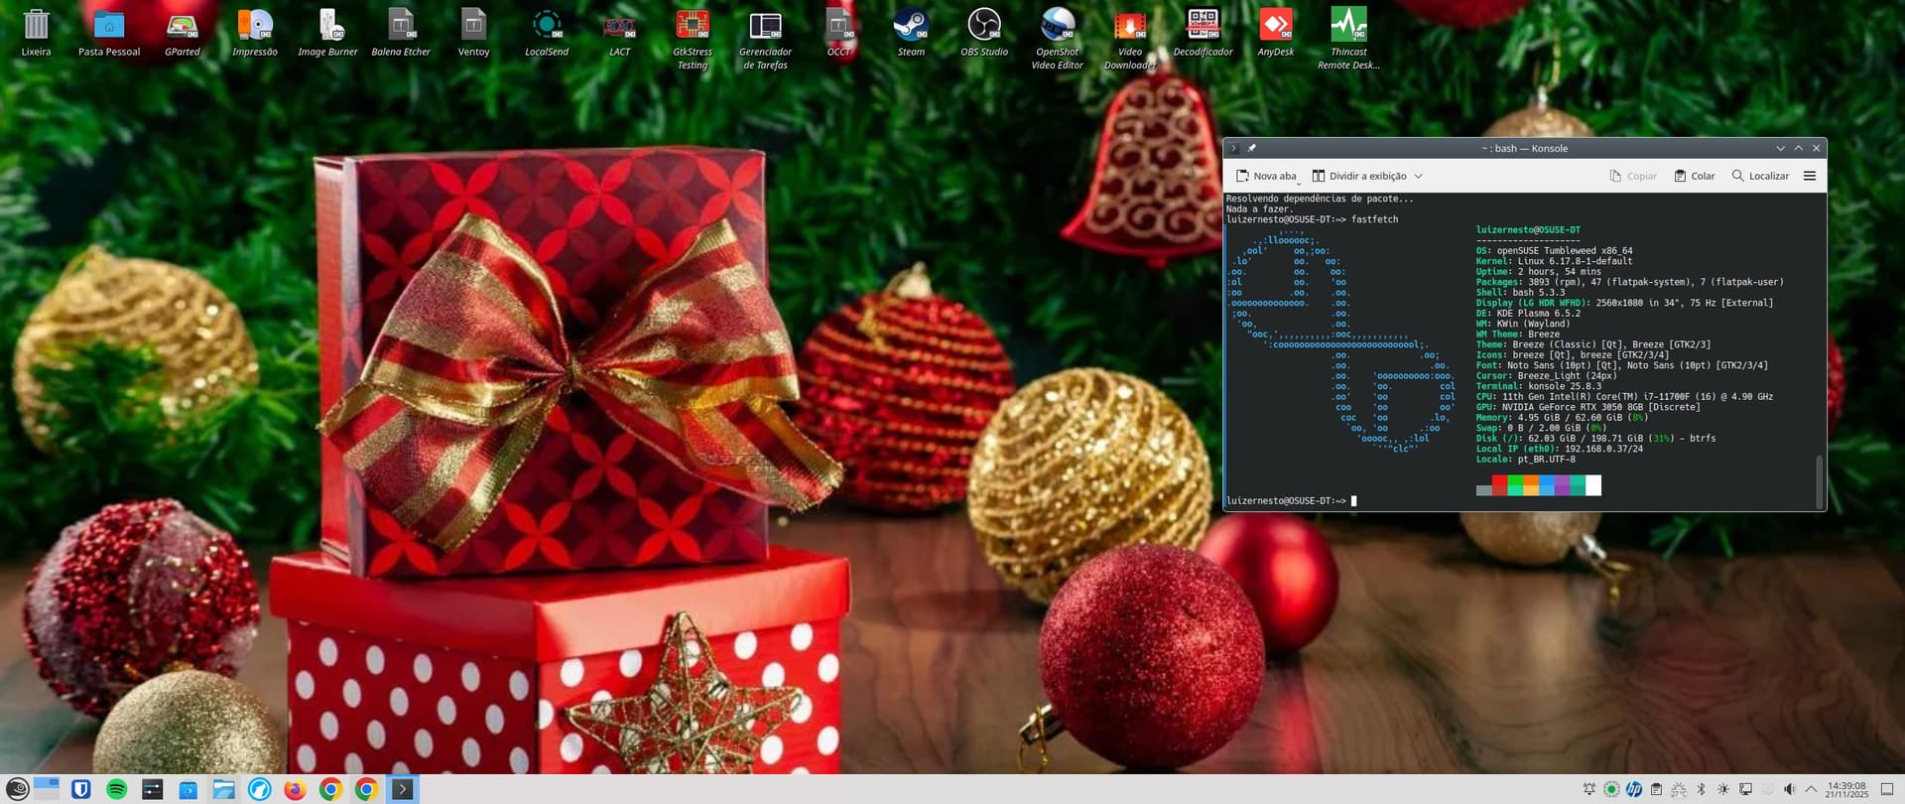Click the Konsole vertical scrollbar
Screen dimensions: 1905x804
click(x=1819, y=479)
